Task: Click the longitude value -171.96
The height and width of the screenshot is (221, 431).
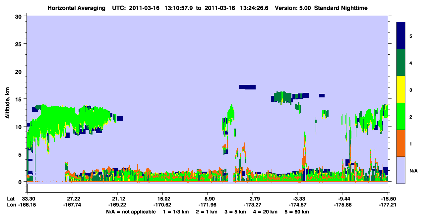Action: coord(208,205)
